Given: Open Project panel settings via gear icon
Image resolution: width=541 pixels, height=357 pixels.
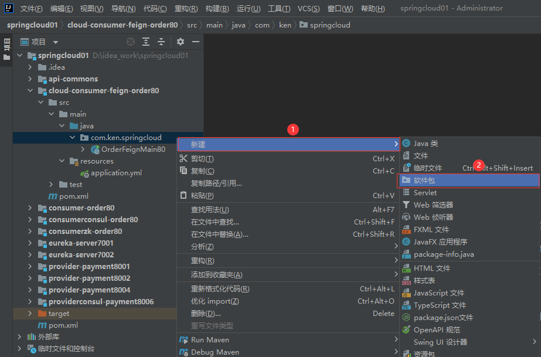Looking at the screenshot, I should (x=179, y=42).
